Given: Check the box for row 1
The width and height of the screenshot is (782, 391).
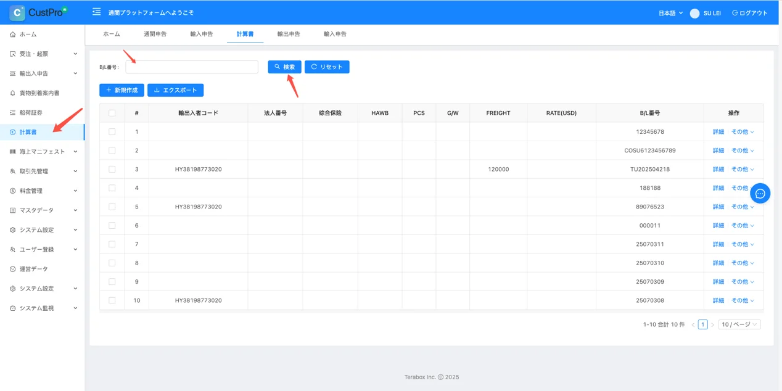Looking at the screenshot, I should [112, 132].
